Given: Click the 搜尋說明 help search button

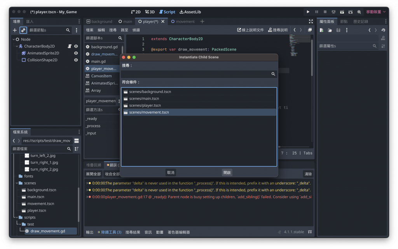Looking at the screenshot, I should [x=278, y=30].
